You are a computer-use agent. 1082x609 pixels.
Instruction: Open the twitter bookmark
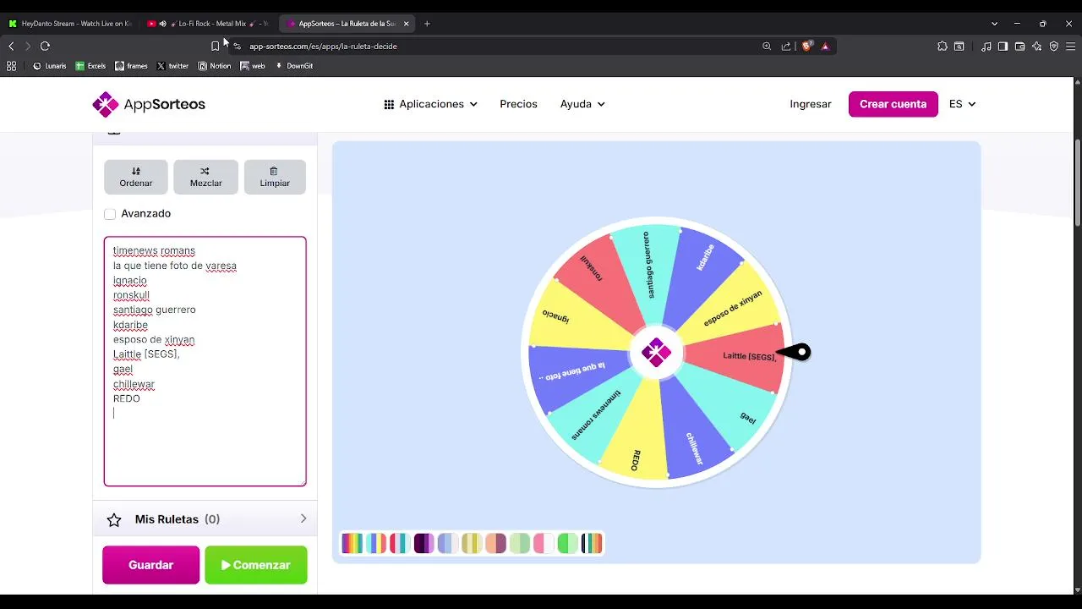pos(172,66)
